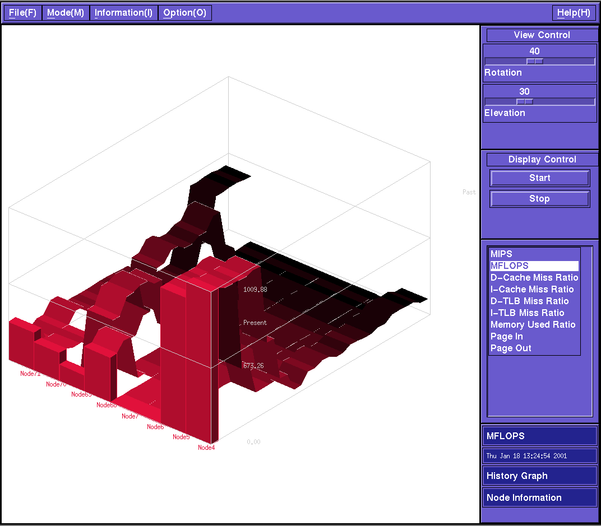
Task: Open the History Graph view
Action: (539, 476)
